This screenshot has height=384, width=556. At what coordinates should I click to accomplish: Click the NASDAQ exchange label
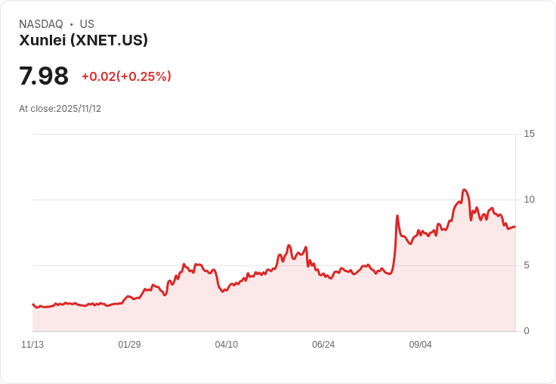click(x=41, y=24)
